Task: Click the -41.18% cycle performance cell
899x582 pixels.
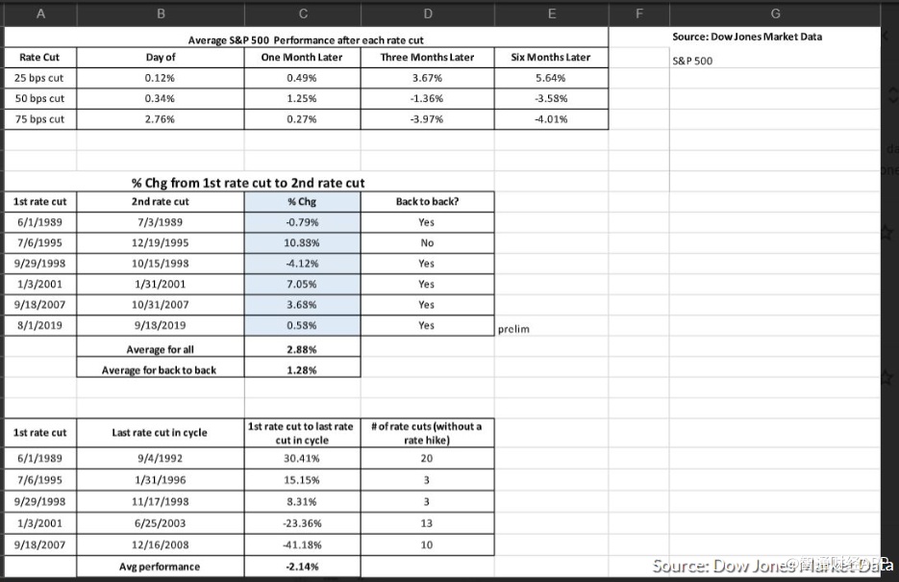Action: [303, 544]
